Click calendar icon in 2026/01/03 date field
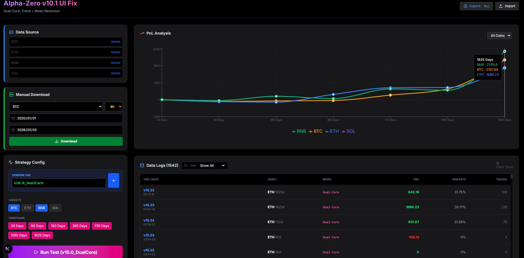This screenshot has height=258, width=524. (13, 130)
